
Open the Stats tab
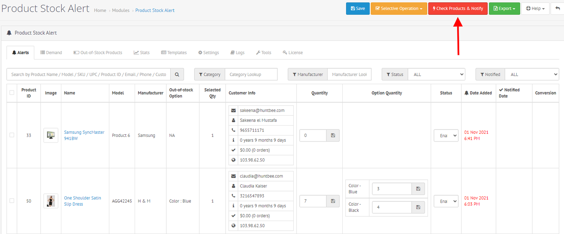[142, 52]
